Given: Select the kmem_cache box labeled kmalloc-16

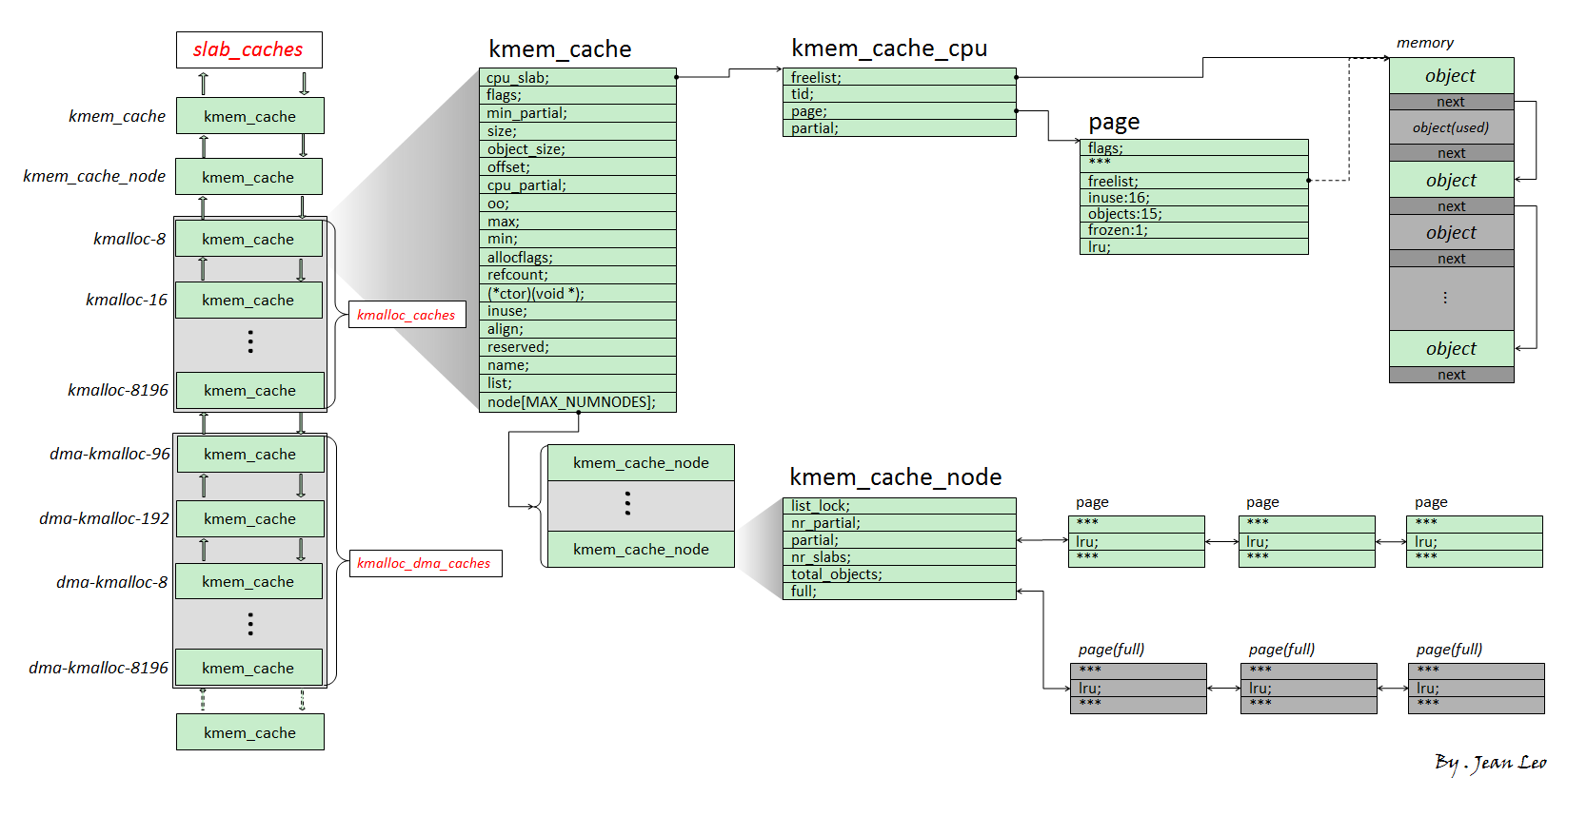Looking at the screenshot, I should [248, 301].
